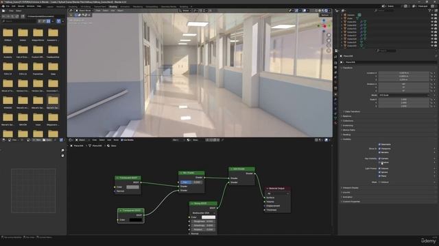Click the Location X value field
Viewport: 439px width, 246px height.
tap(404, 73)
